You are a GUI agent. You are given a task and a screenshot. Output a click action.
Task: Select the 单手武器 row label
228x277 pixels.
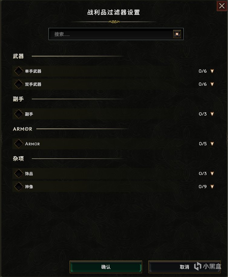[x=33, y=71]
